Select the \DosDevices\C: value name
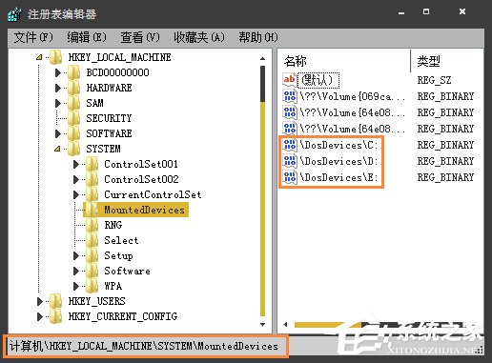This screenshot has width=492, height=363. [x=338, y=146]
